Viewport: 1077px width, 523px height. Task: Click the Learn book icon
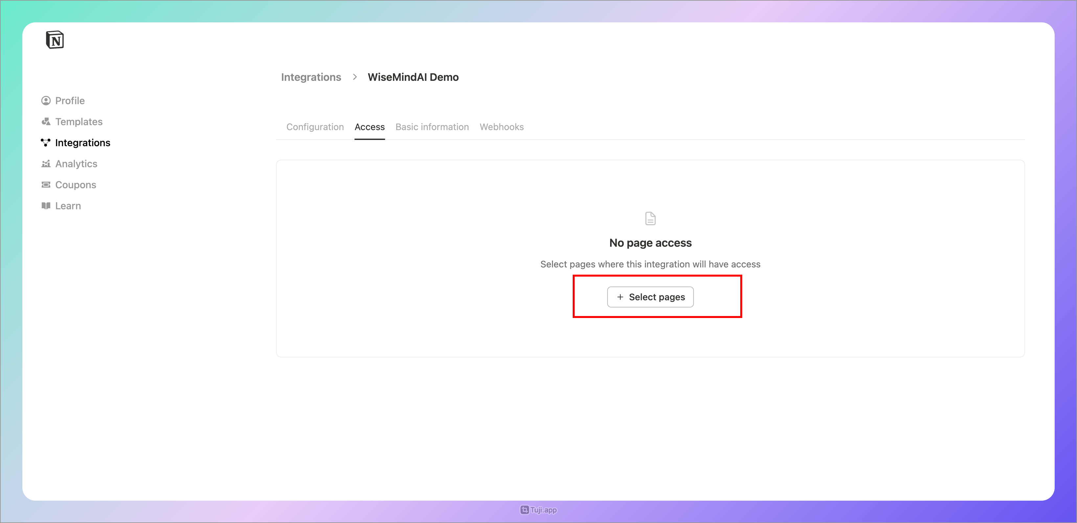46,206
